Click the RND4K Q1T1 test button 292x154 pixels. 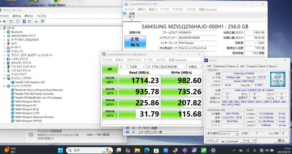110,114
